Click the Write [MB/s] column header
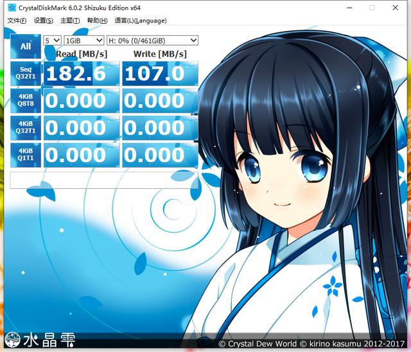411x352 pixels. [x=160, y=54]
